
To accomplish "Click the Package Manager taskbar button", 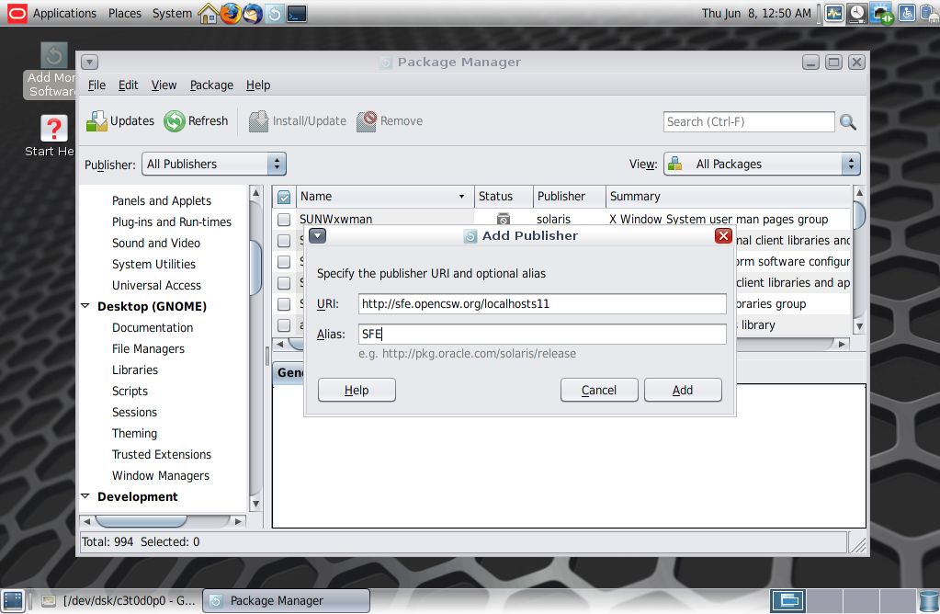I will (285, 600).
